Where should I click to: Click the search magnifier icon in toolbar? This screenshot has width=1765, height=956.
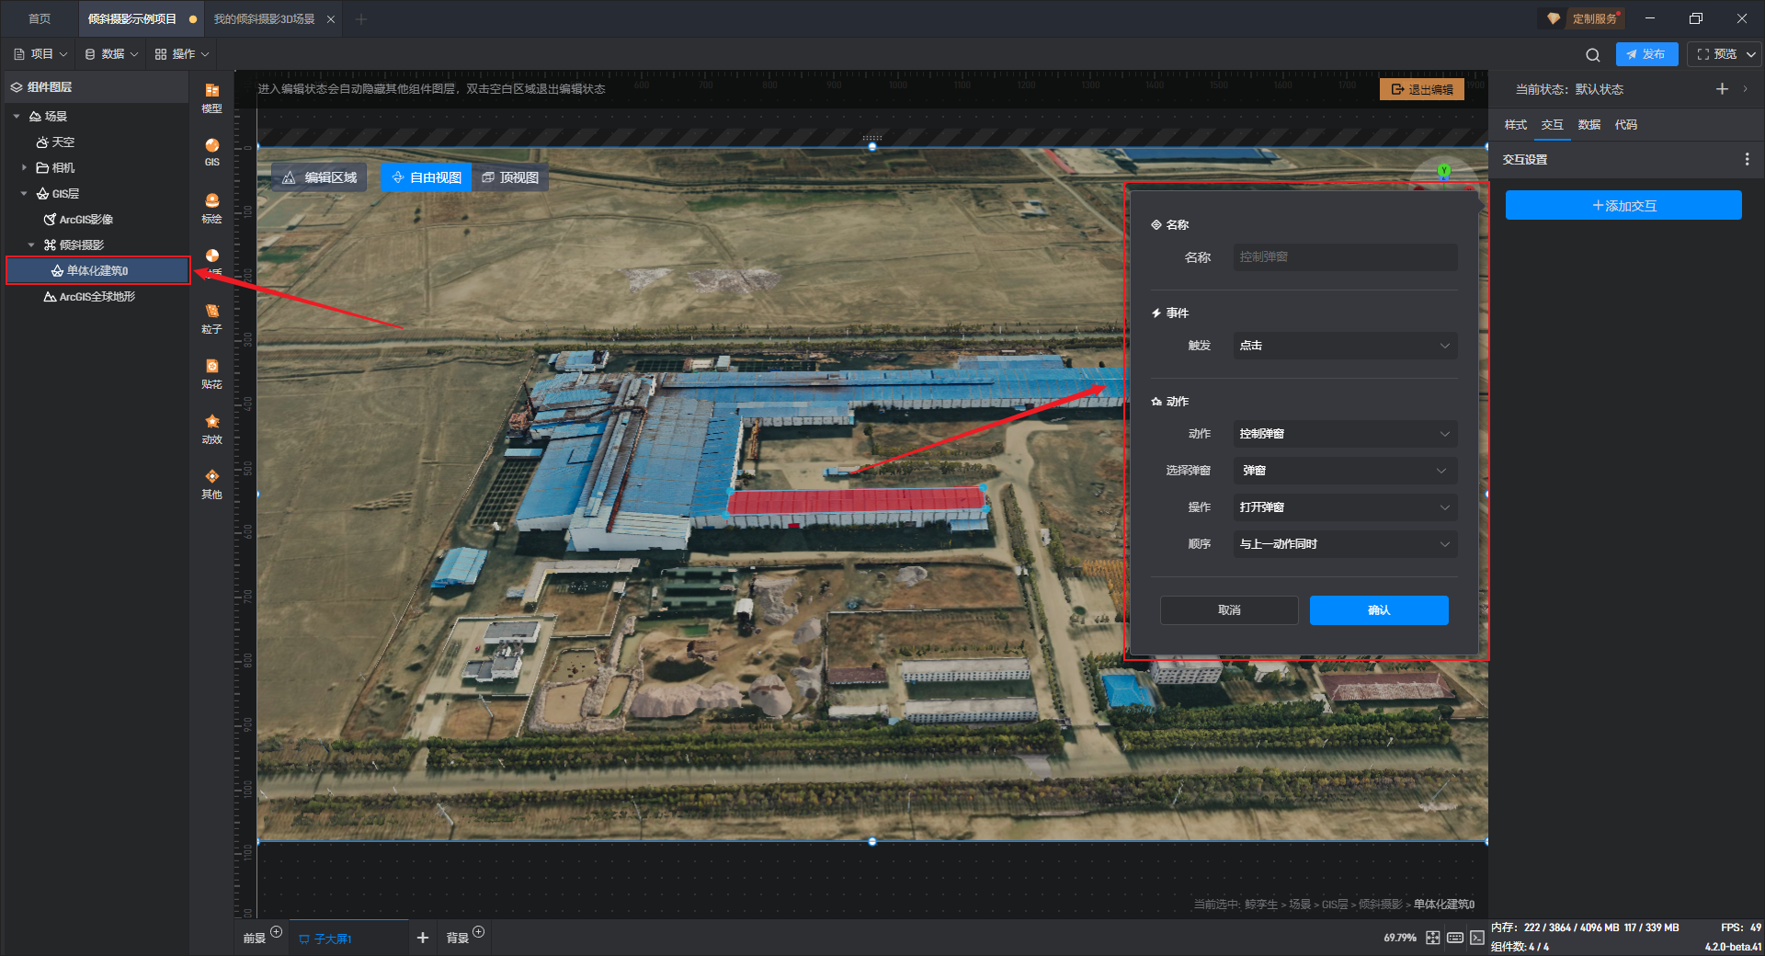click(1592, 54)
